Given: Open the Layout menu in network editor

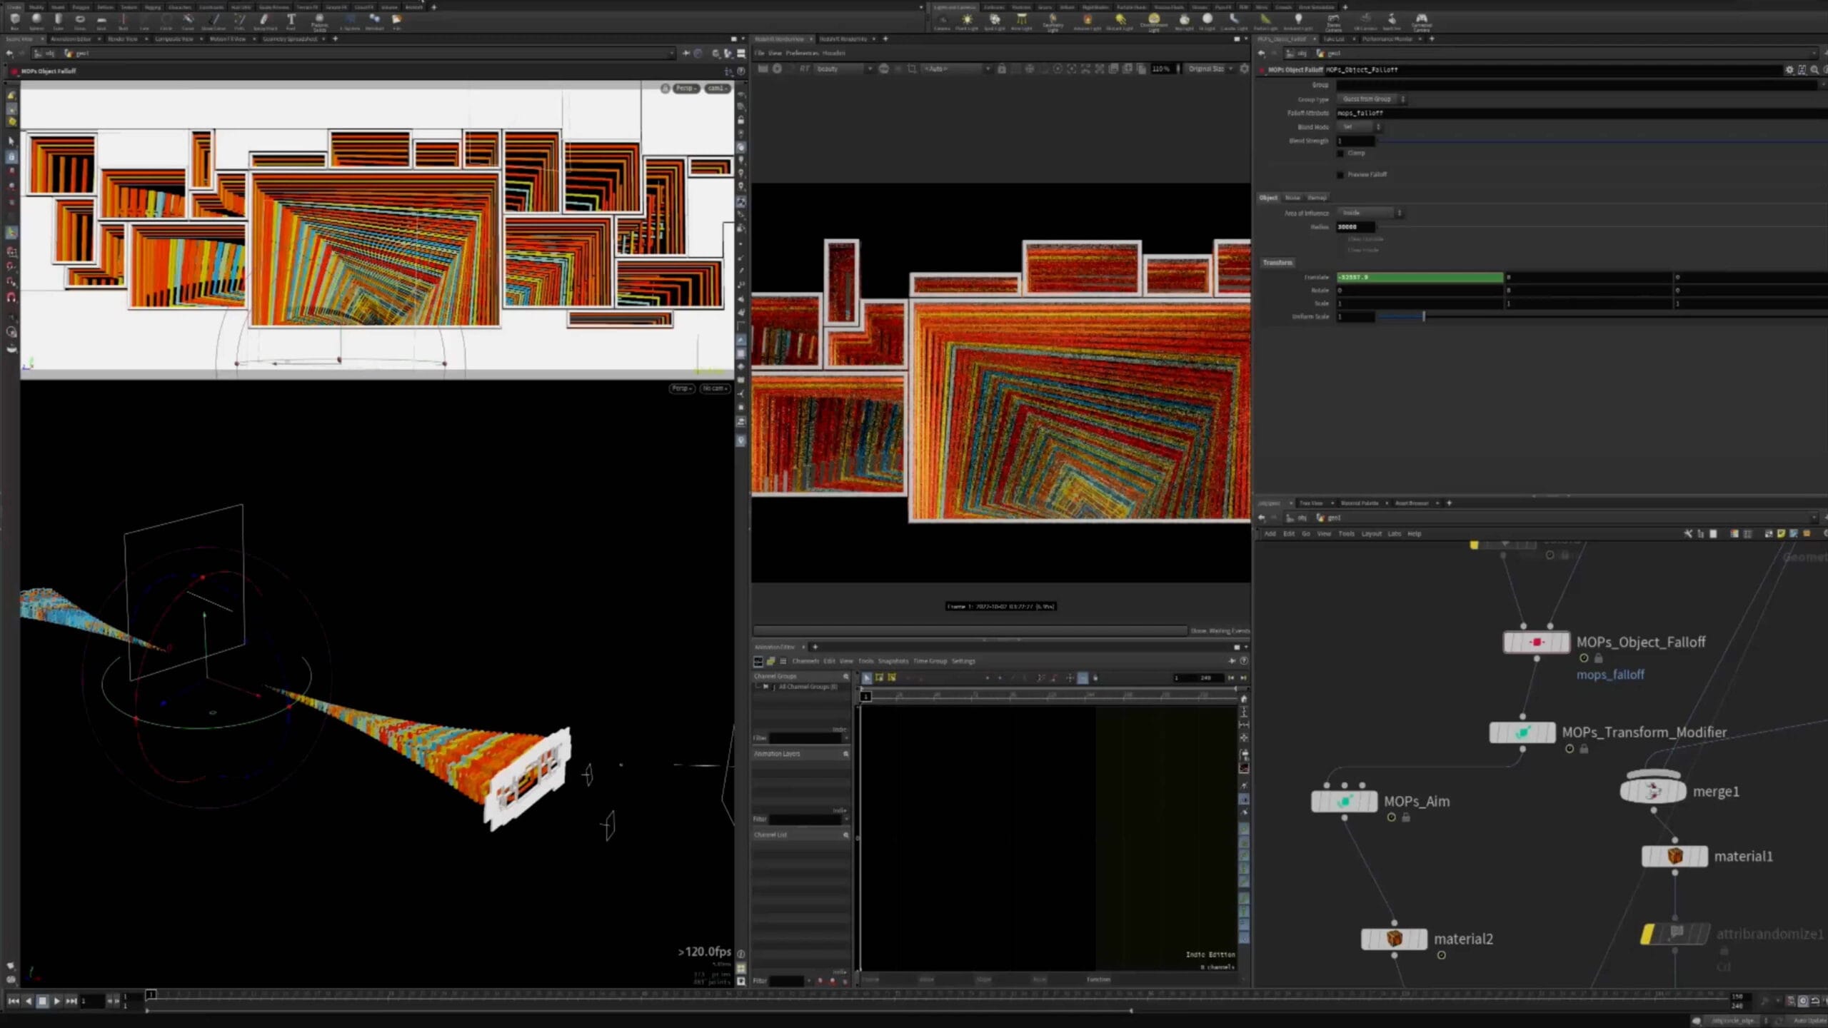Looking at the screenshot, I should tap(1371, 534).
